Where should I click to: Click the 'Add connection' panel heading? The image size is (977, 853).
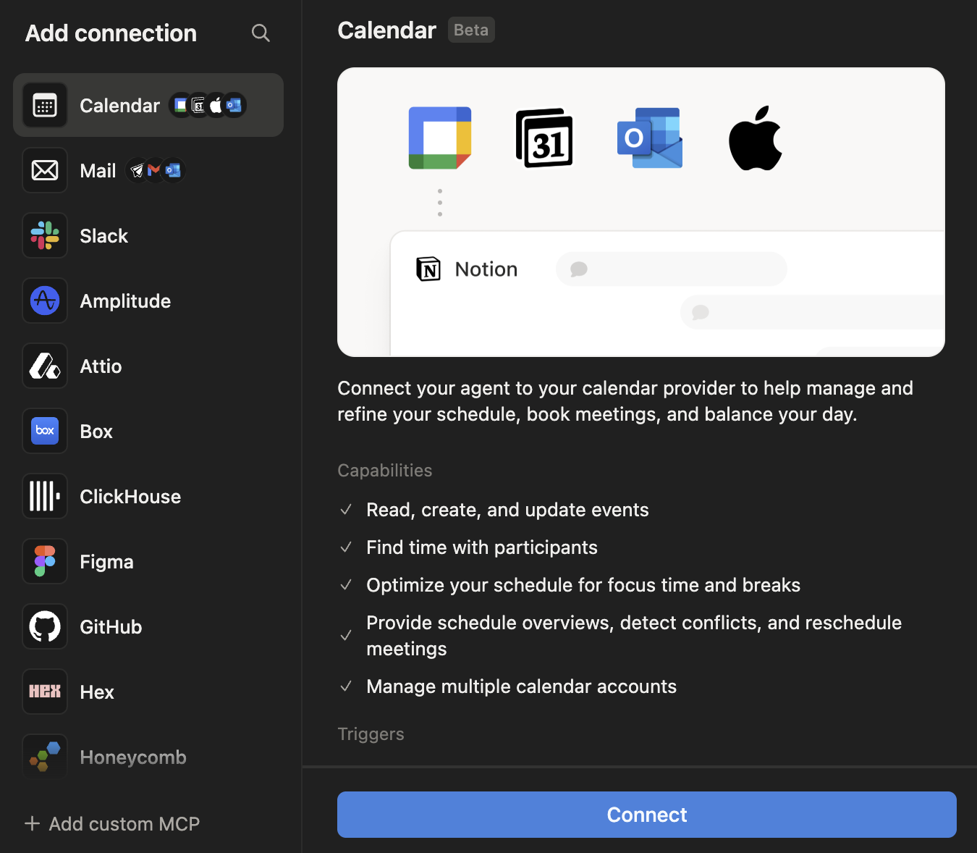[x=111, y=33]
